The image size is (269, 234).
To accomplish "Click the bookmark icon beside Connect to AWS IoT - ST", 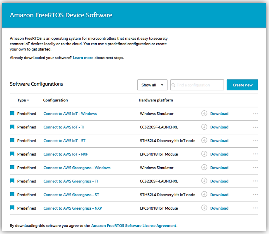I will 12,141.
